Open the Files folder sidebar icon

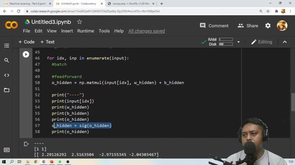pyautogui.click(x=6, y=90)
